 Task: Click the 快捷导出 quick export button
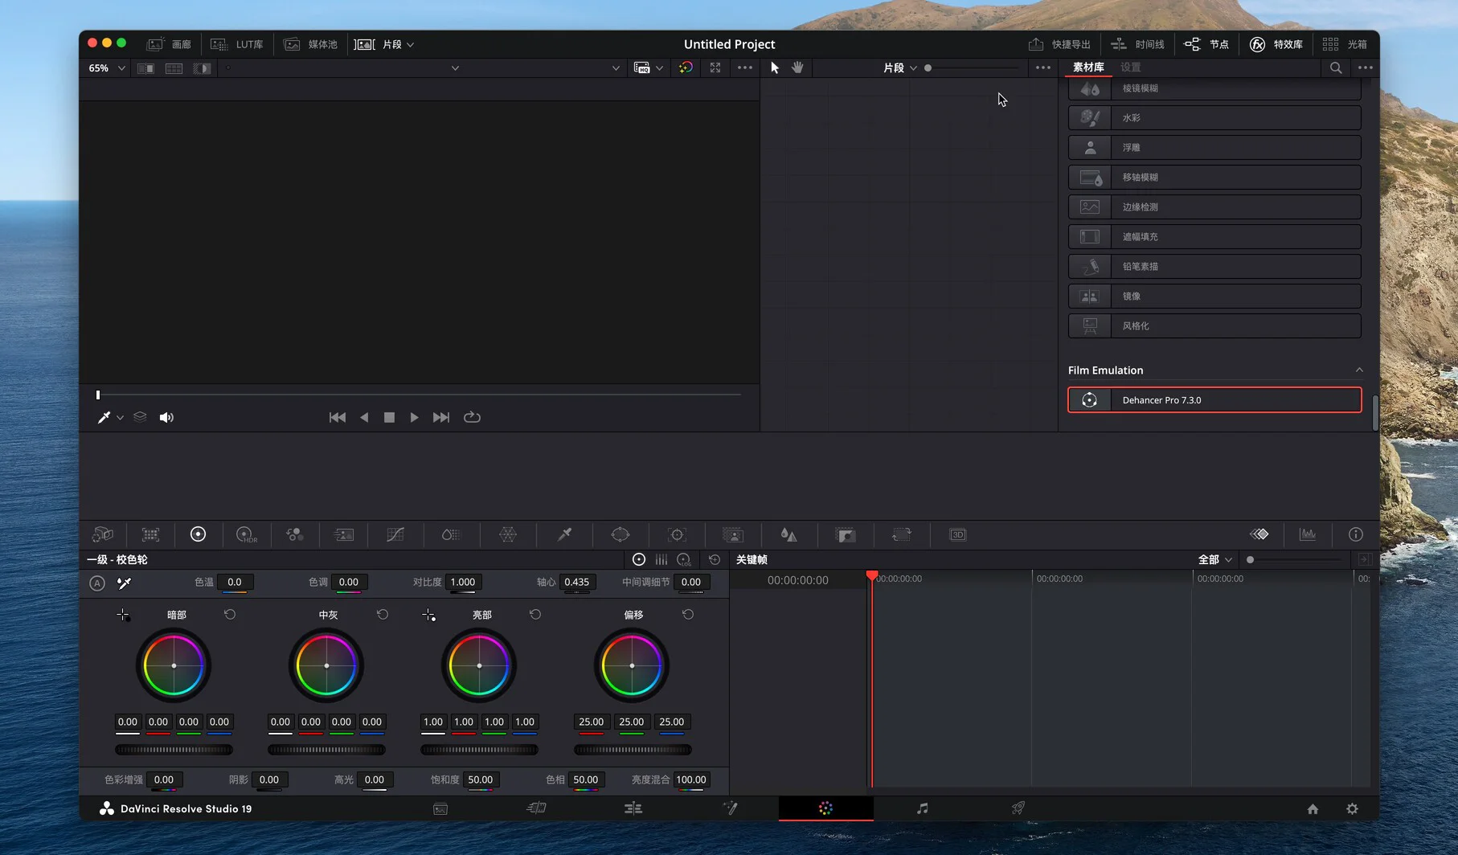(1059, 44)
